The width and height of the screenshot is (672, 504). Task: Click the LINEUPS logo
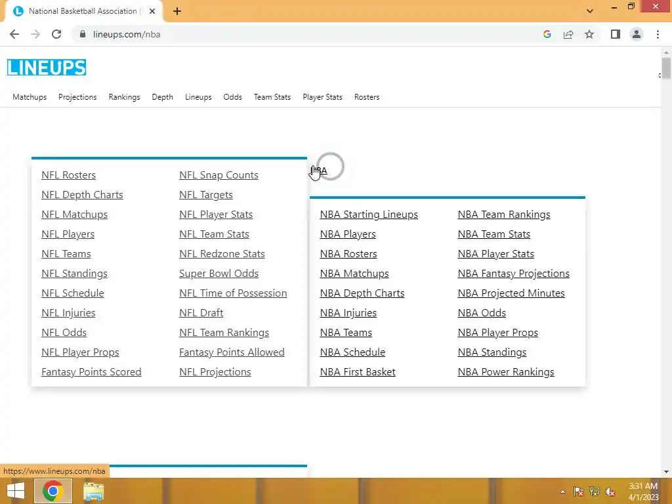point(47,68)
